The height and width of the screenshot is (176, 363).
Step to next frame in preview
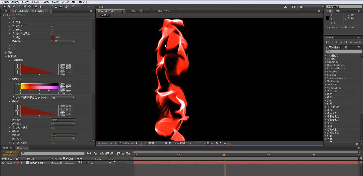coord(341,42)
